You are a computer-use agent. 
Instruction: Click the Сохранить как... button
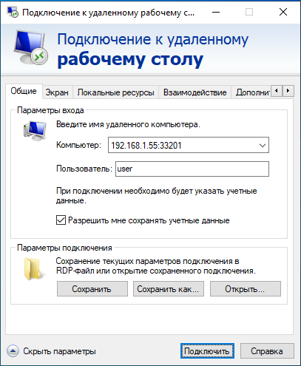169,288
